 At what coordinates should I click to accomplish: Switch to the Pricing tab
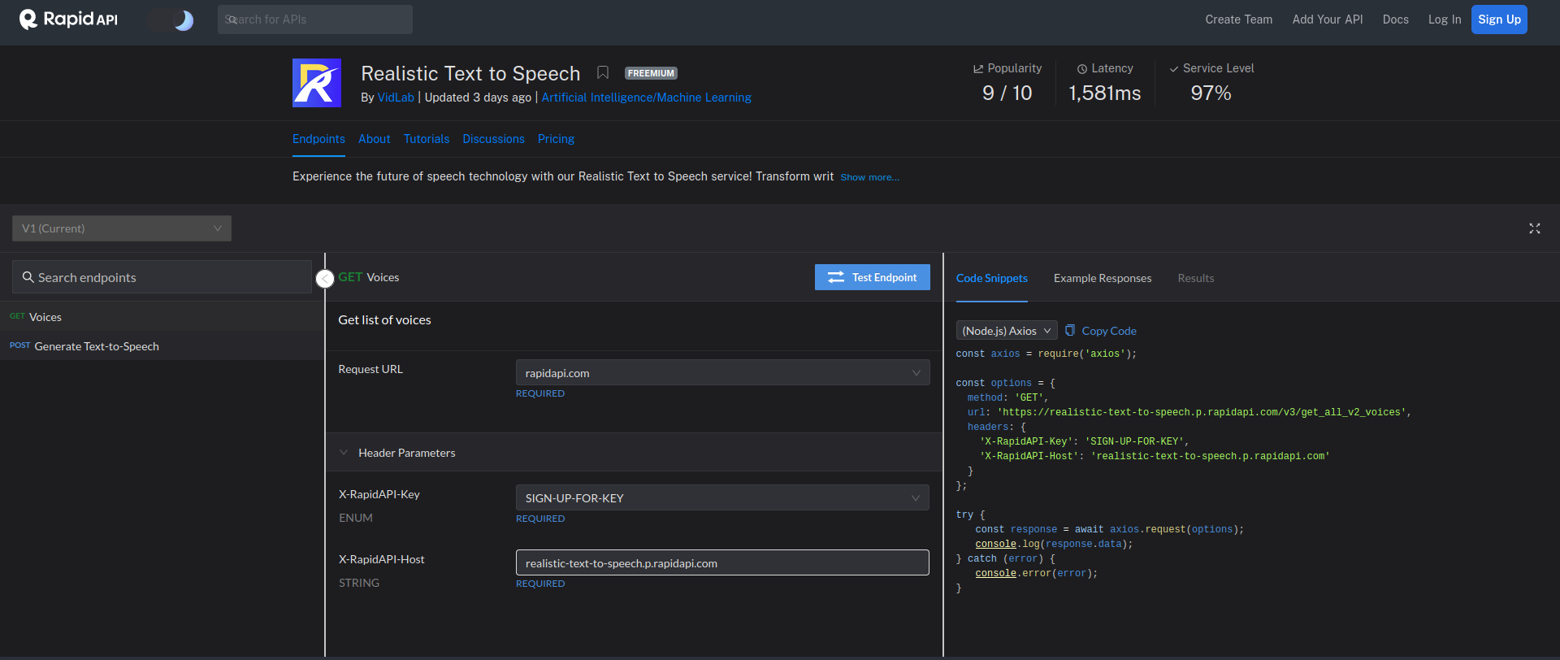tap(556, 139)
